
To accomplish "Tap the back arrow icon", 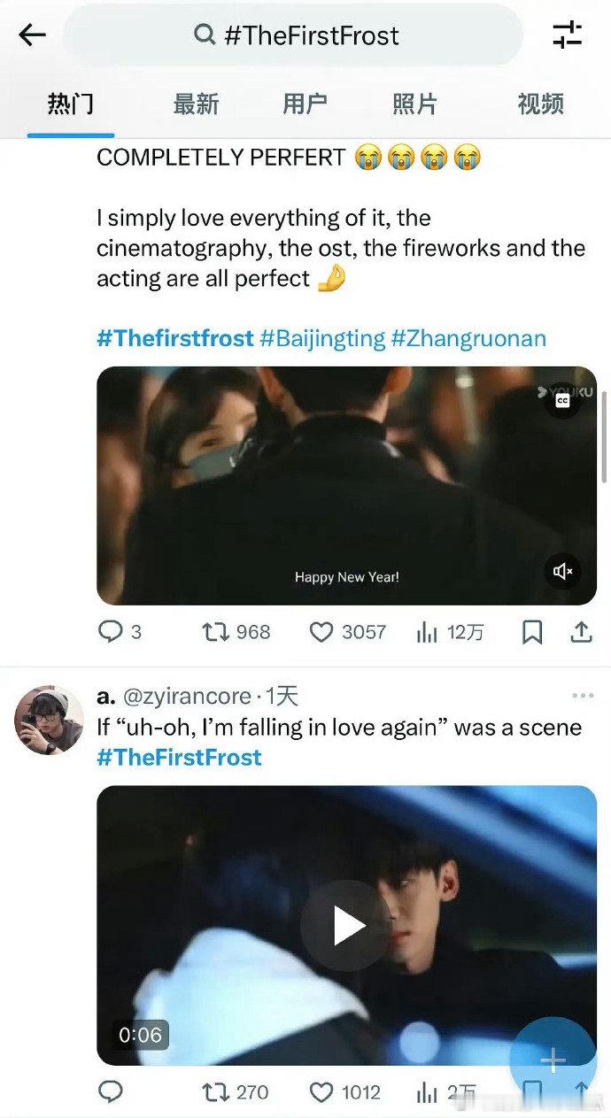I will point(33,35).
